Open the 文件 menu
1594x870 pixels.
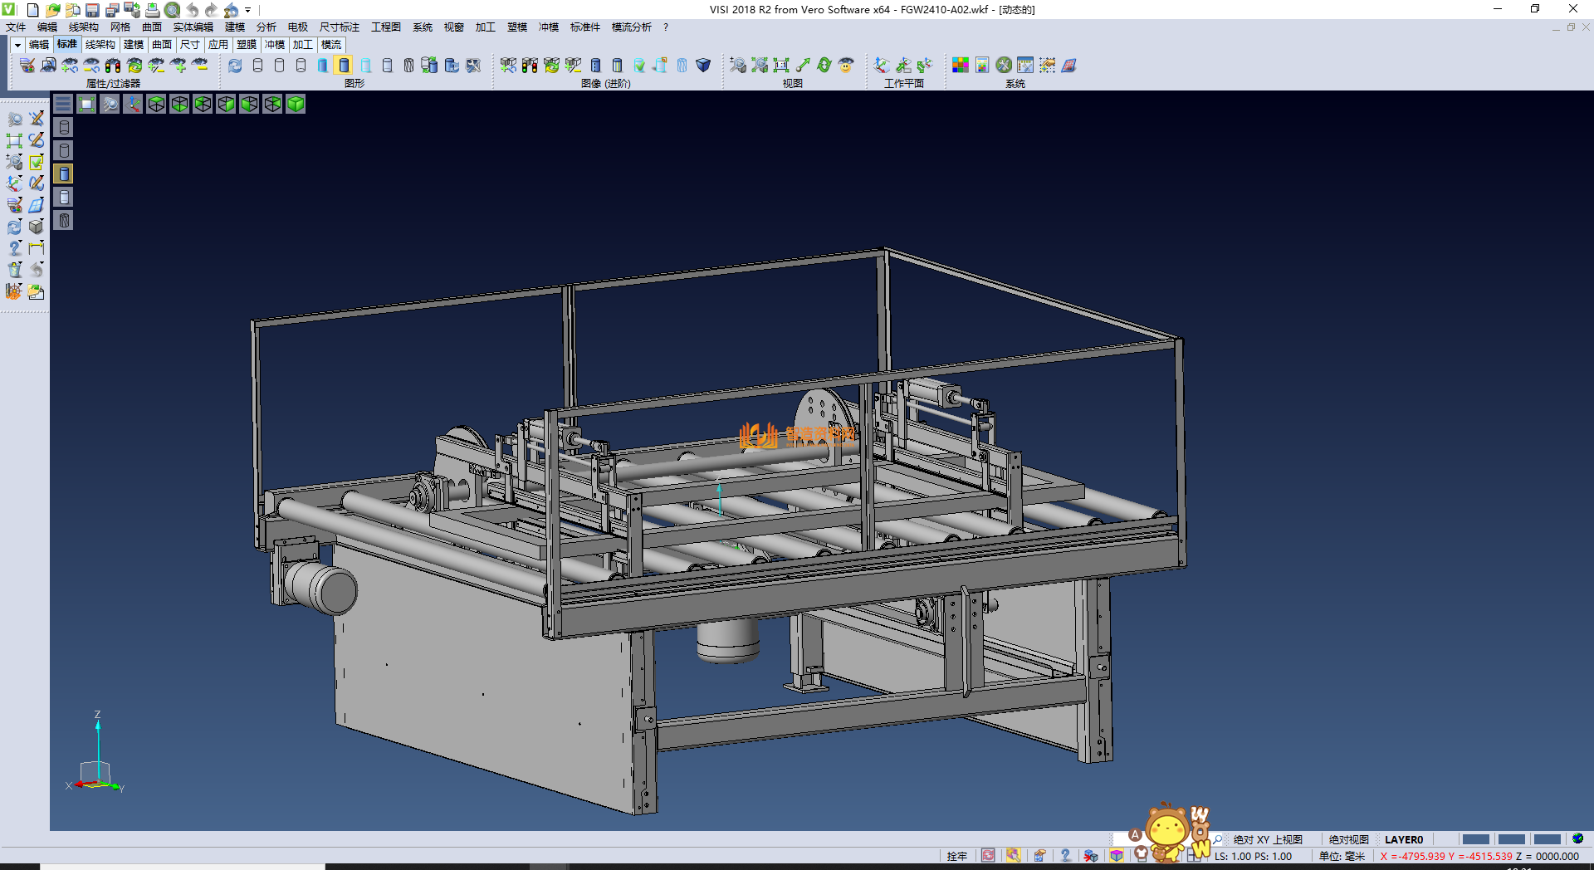[x=16, y=27]
